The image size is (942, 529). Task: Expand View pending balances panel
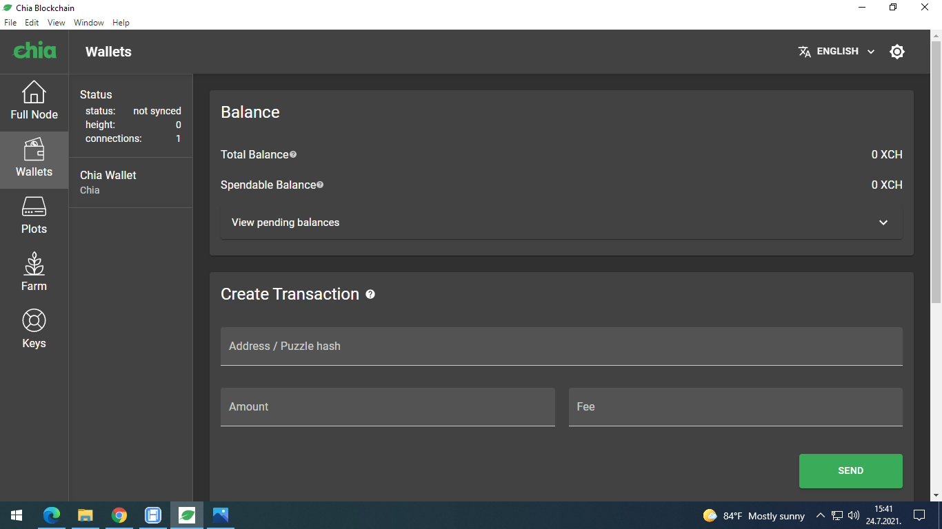[561, 222]
